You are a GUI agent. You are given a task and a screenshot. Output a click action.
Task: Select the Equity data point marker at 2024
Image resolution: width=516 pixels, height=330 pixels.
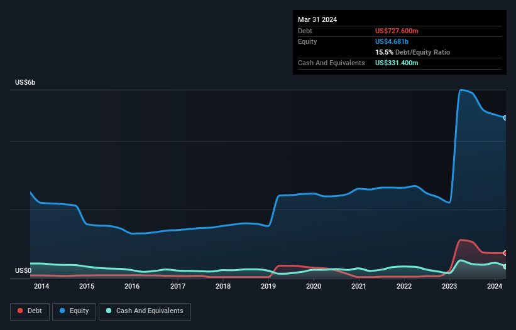click(505, 118)
